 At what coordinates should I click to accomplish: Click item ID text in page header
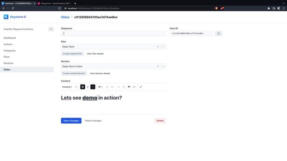(x=96, y=17)
